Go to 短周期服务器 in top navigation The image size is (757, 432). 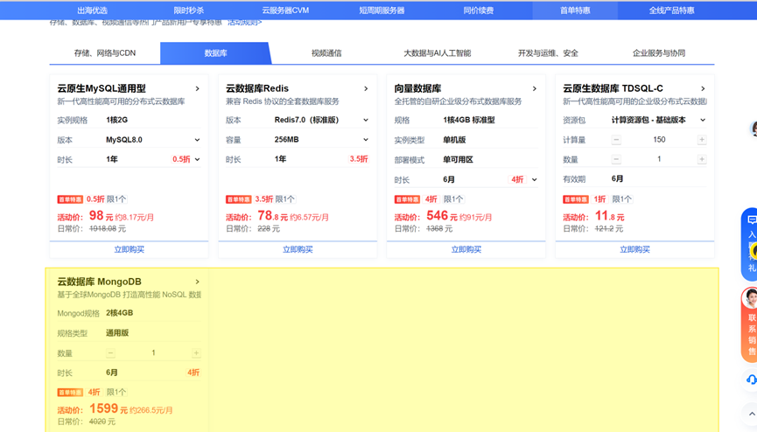point(382,10)
